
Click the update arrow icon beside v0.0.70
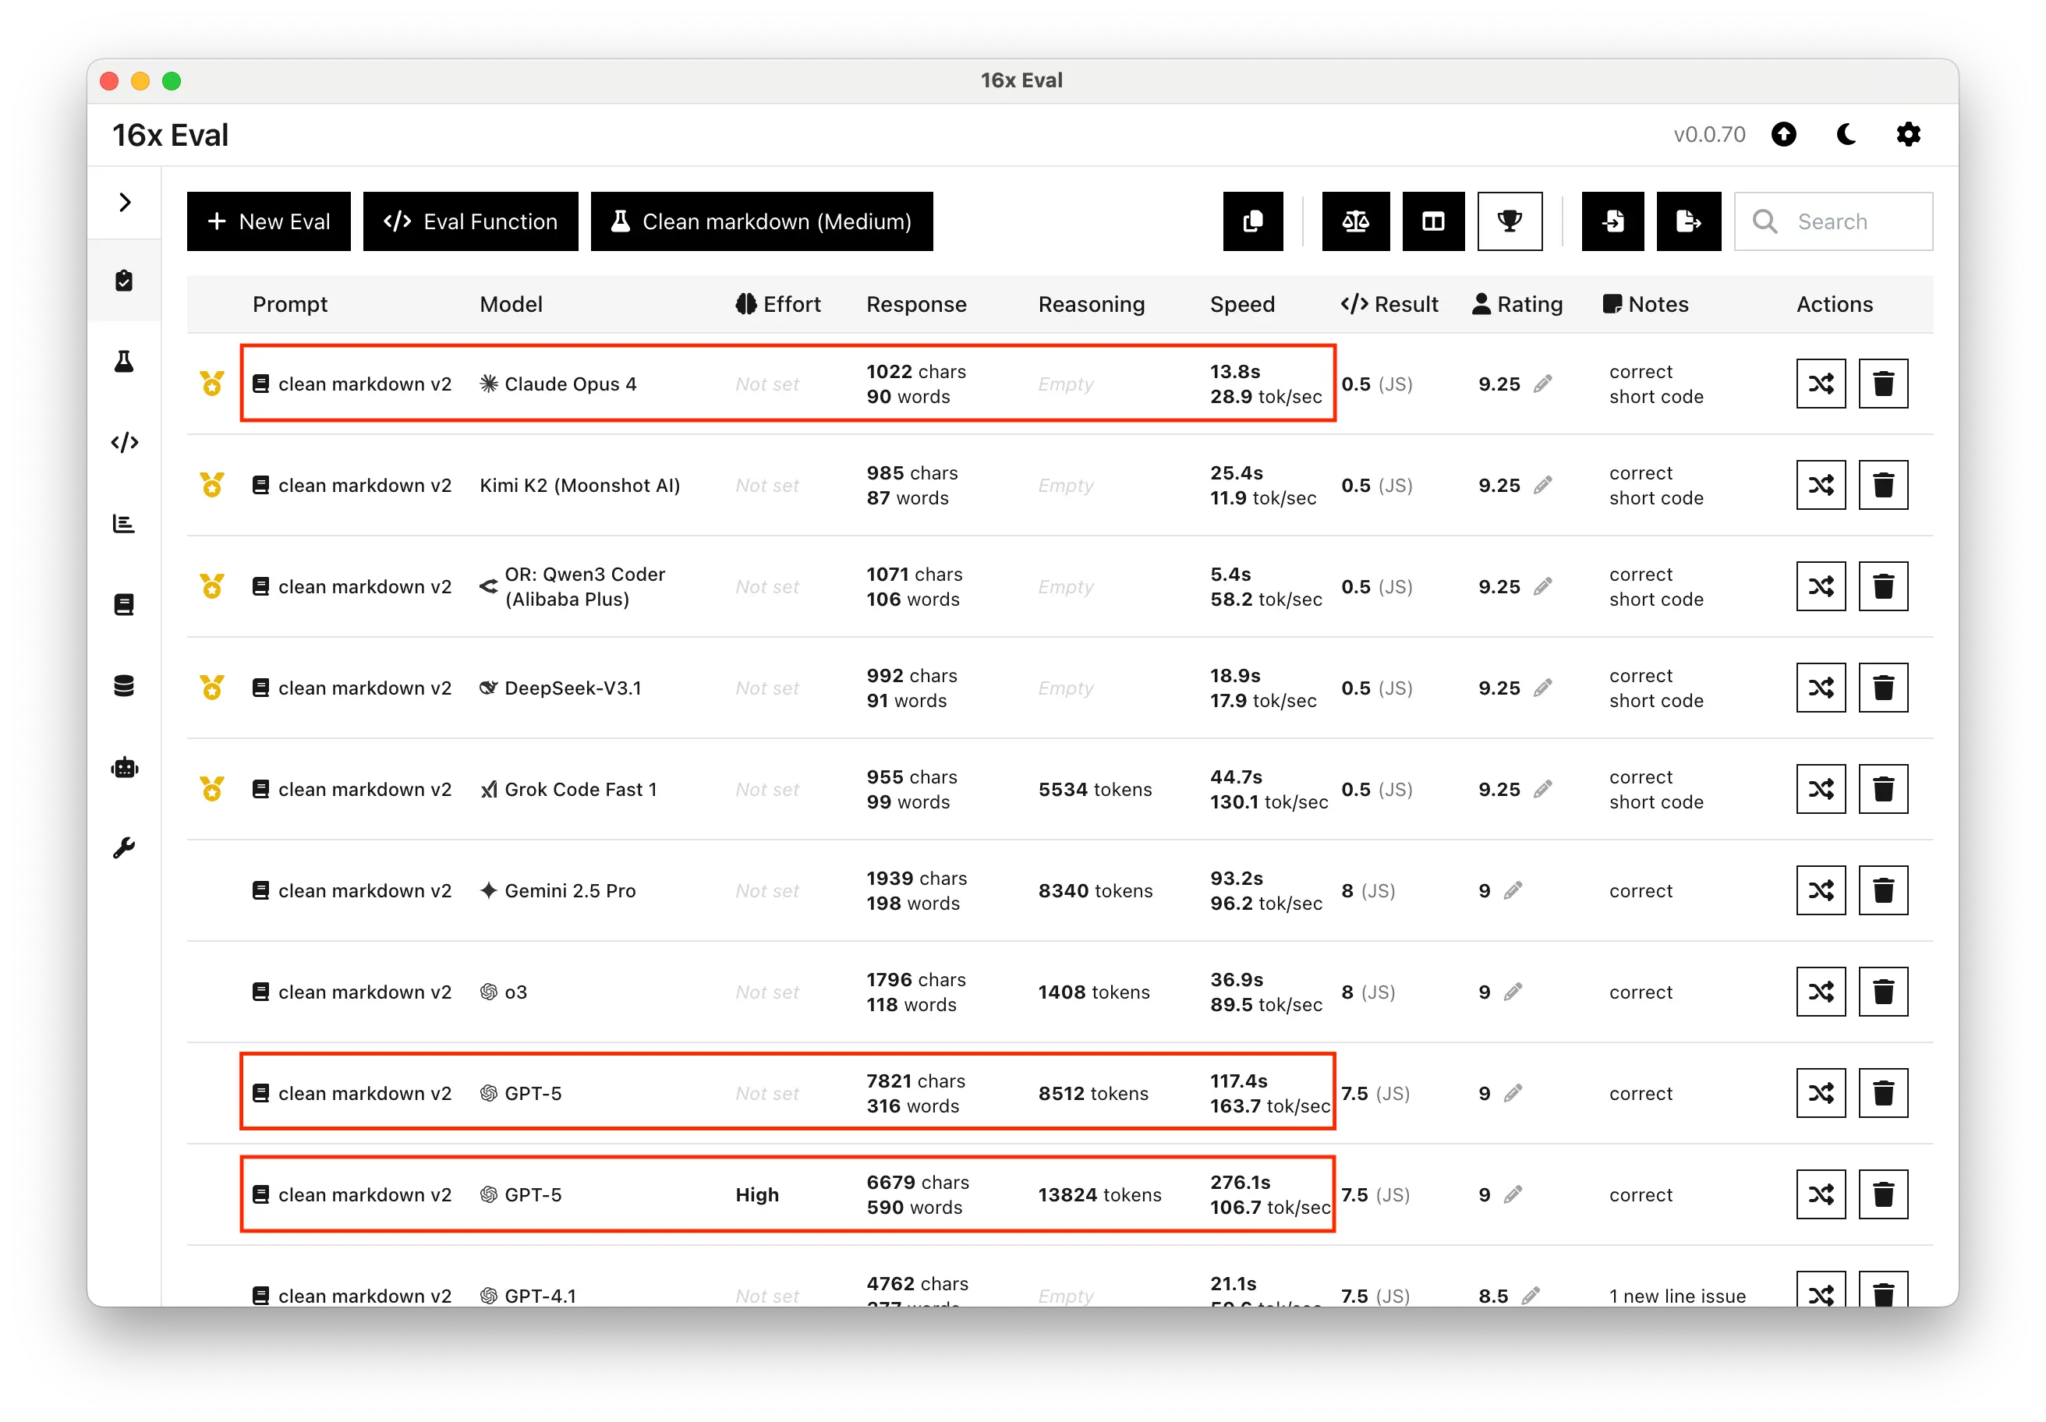coord(1784,135)
